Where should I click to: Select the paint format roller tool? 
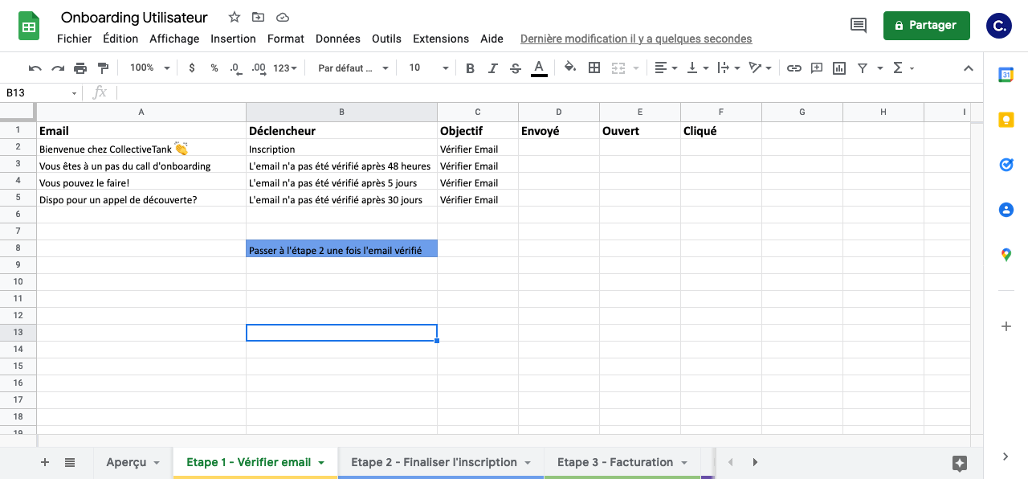(103, 68)
